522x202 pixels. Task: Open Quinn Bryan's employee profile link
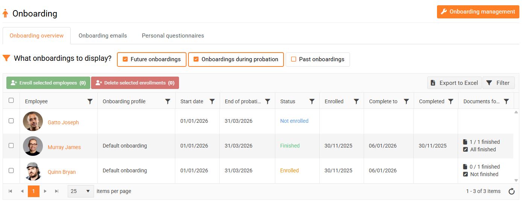click(x=62, y=172)
